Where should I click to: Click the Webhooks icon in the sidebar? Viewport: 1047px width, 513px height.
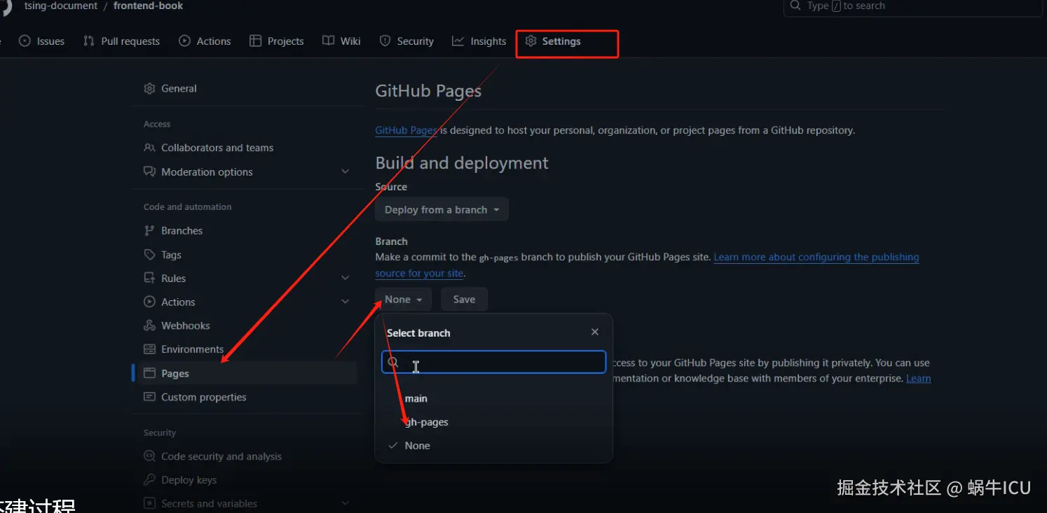click(149, 325)
